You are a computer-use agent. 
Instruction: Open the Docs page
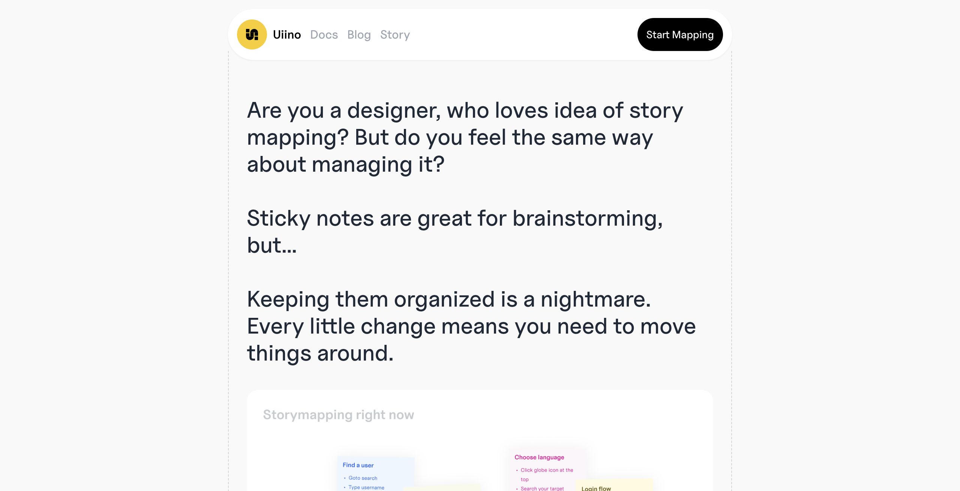click(x=324, y=34)
